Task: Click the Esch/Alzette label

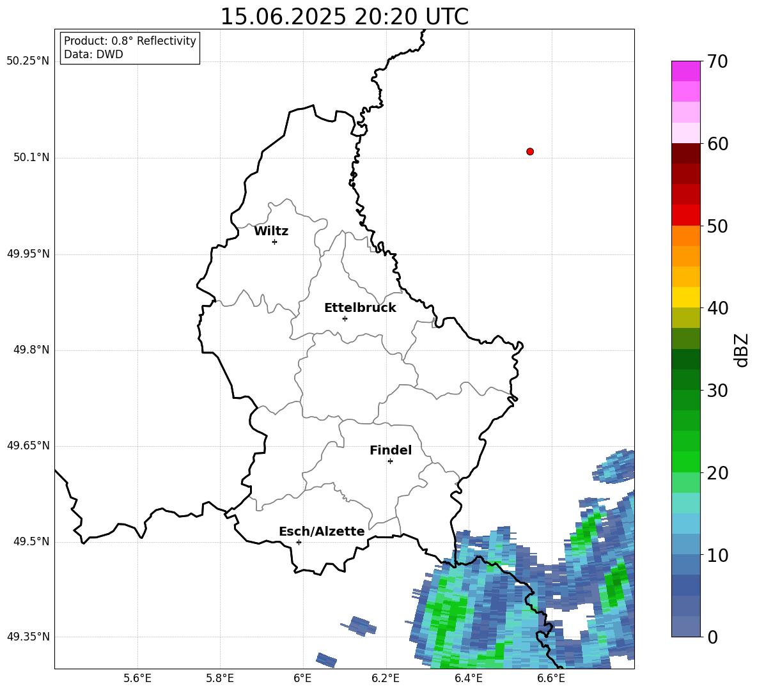Action: pos(322,531)
